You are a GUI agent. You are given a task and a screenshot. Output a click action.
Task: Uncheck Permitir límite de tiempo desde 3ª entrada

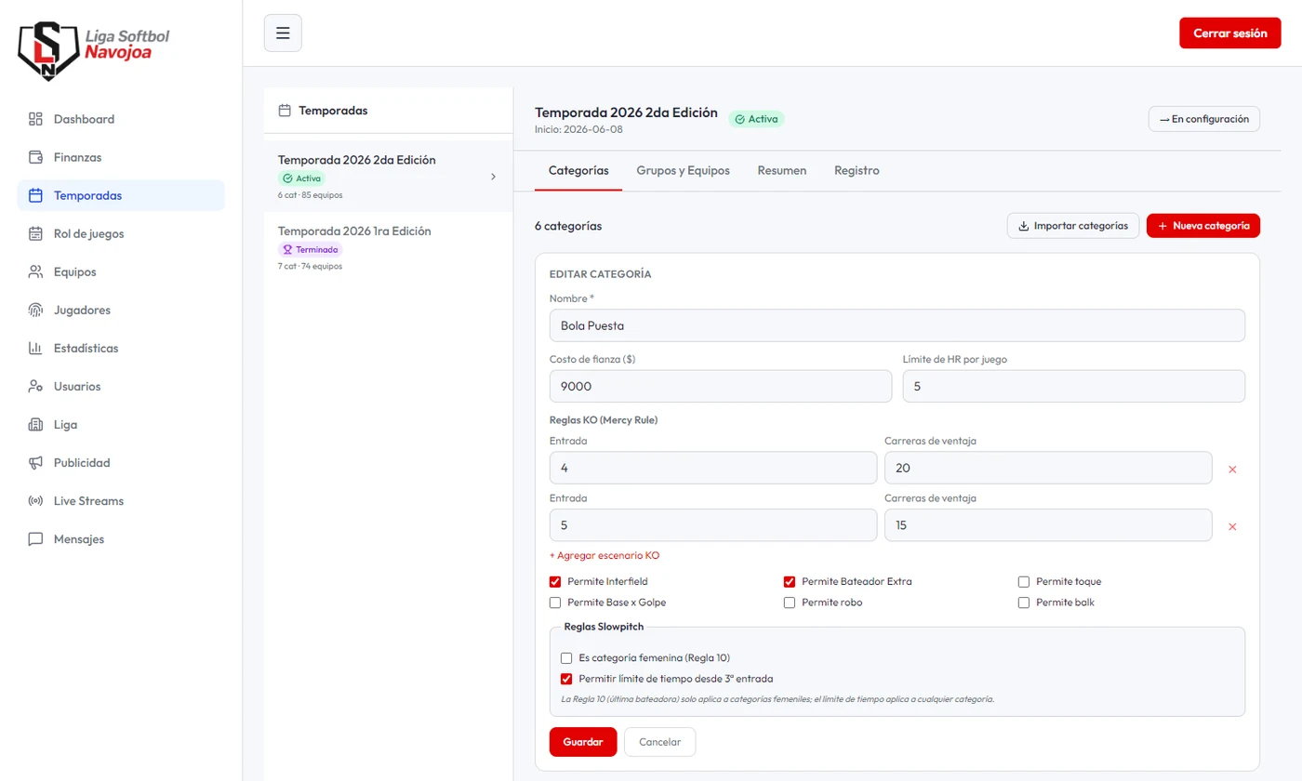click(566, 679)
